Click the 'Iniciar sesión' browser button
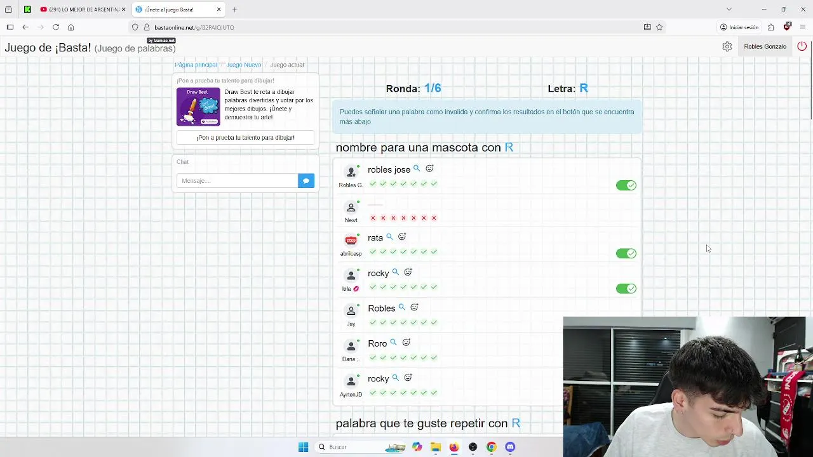 [x=739, y=27]
